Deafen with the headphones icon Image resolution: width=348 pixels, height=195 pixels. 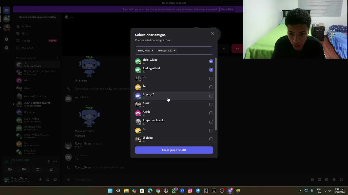coord(48,180)
